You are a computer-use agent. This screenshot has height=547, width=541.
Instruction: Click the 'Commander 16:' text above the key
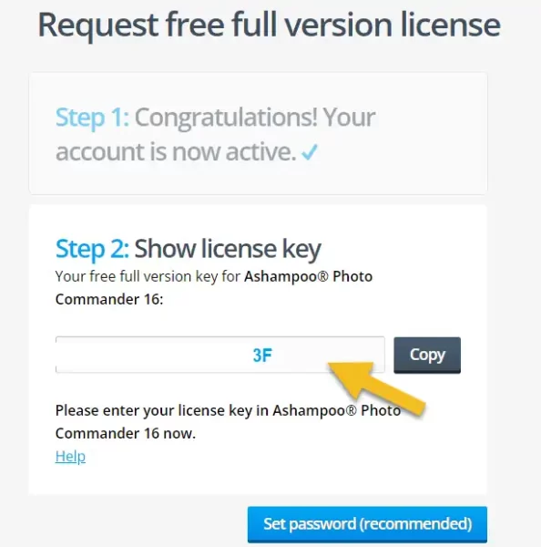tap(109, 299)
